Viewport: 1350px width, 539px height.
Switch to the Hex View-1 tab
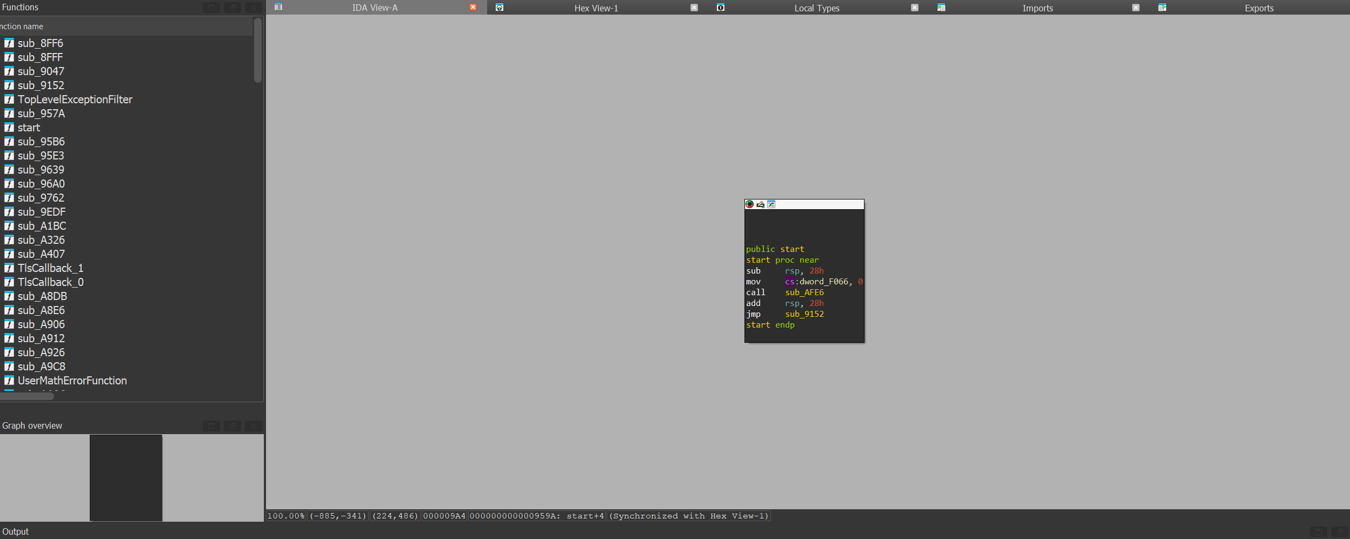tap(597, 8)
